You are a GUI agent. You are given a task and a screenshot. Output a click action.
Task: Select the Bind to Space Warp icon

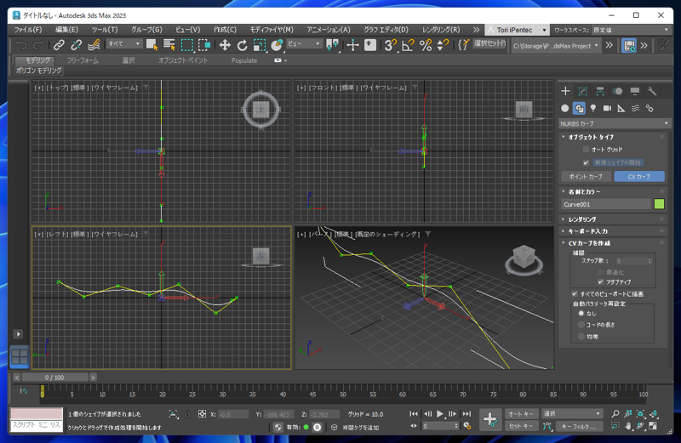coord(94,45)
